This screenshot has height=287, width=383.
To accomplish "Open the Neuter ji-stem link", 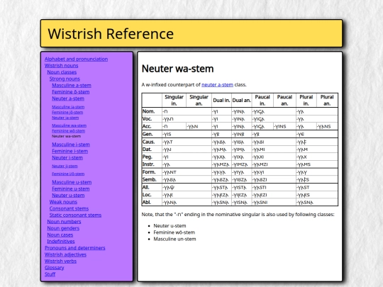I will click(65, 167).
